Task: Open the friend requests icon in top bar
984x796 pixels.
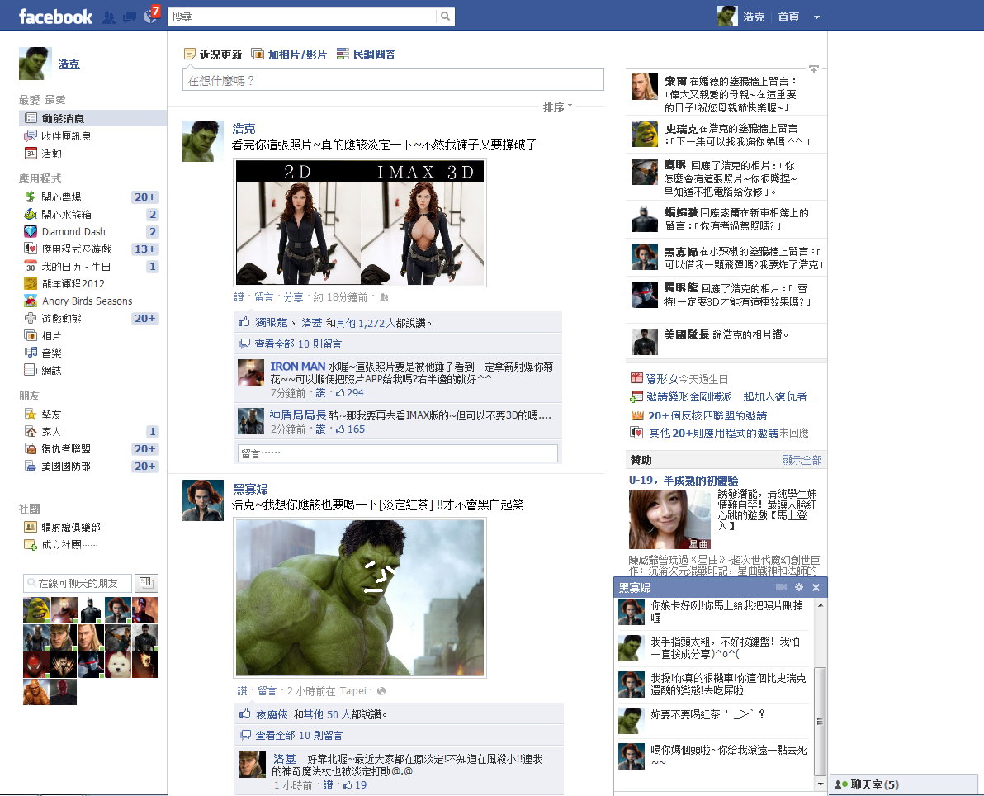Action: click(109, 17)
